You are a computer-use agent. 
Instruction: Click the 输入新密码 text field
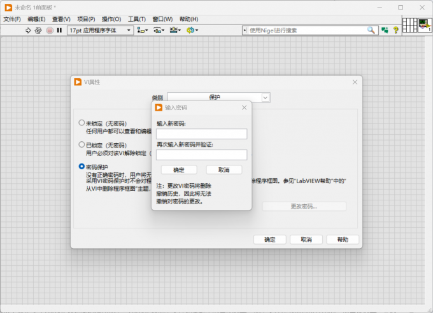click(202, 134)
